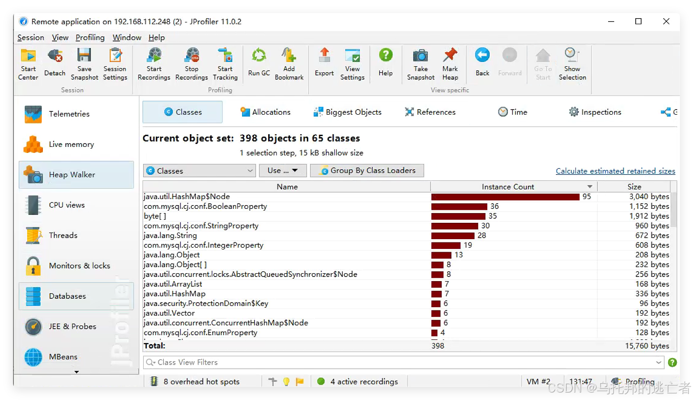693x400 pixels.
Task: Open the Live memory section
Action: tap(76, 145)
